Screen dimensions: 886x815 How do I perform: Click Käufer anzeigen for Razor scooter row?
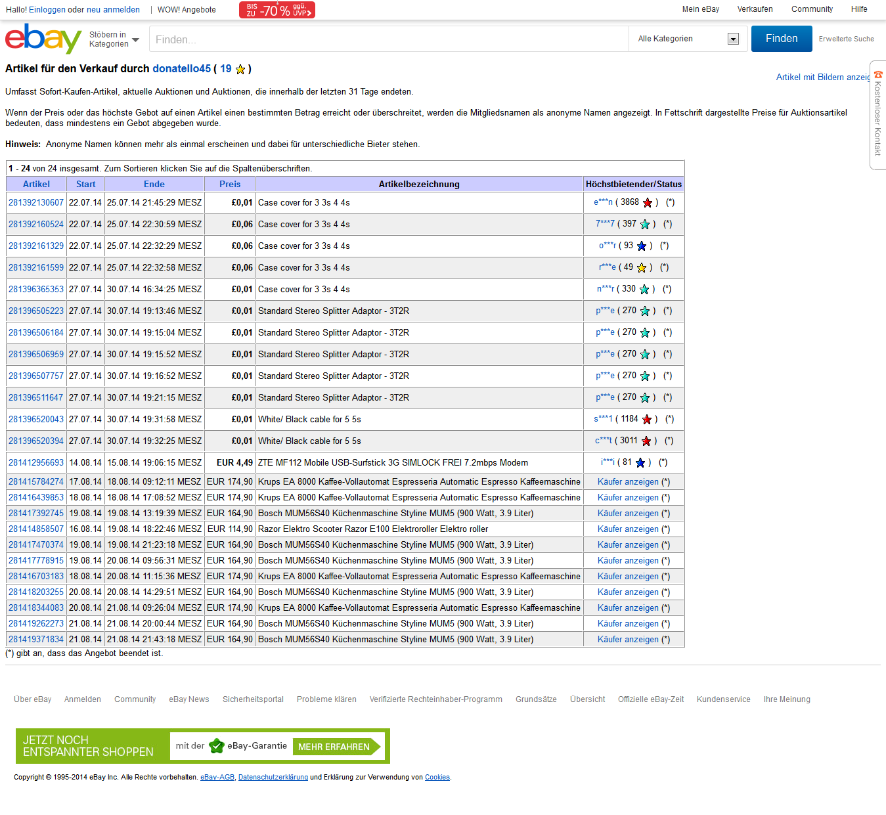[628, 529]
